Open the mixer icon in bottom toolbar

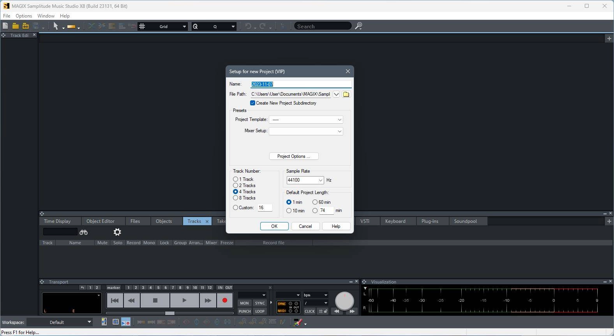116,322
